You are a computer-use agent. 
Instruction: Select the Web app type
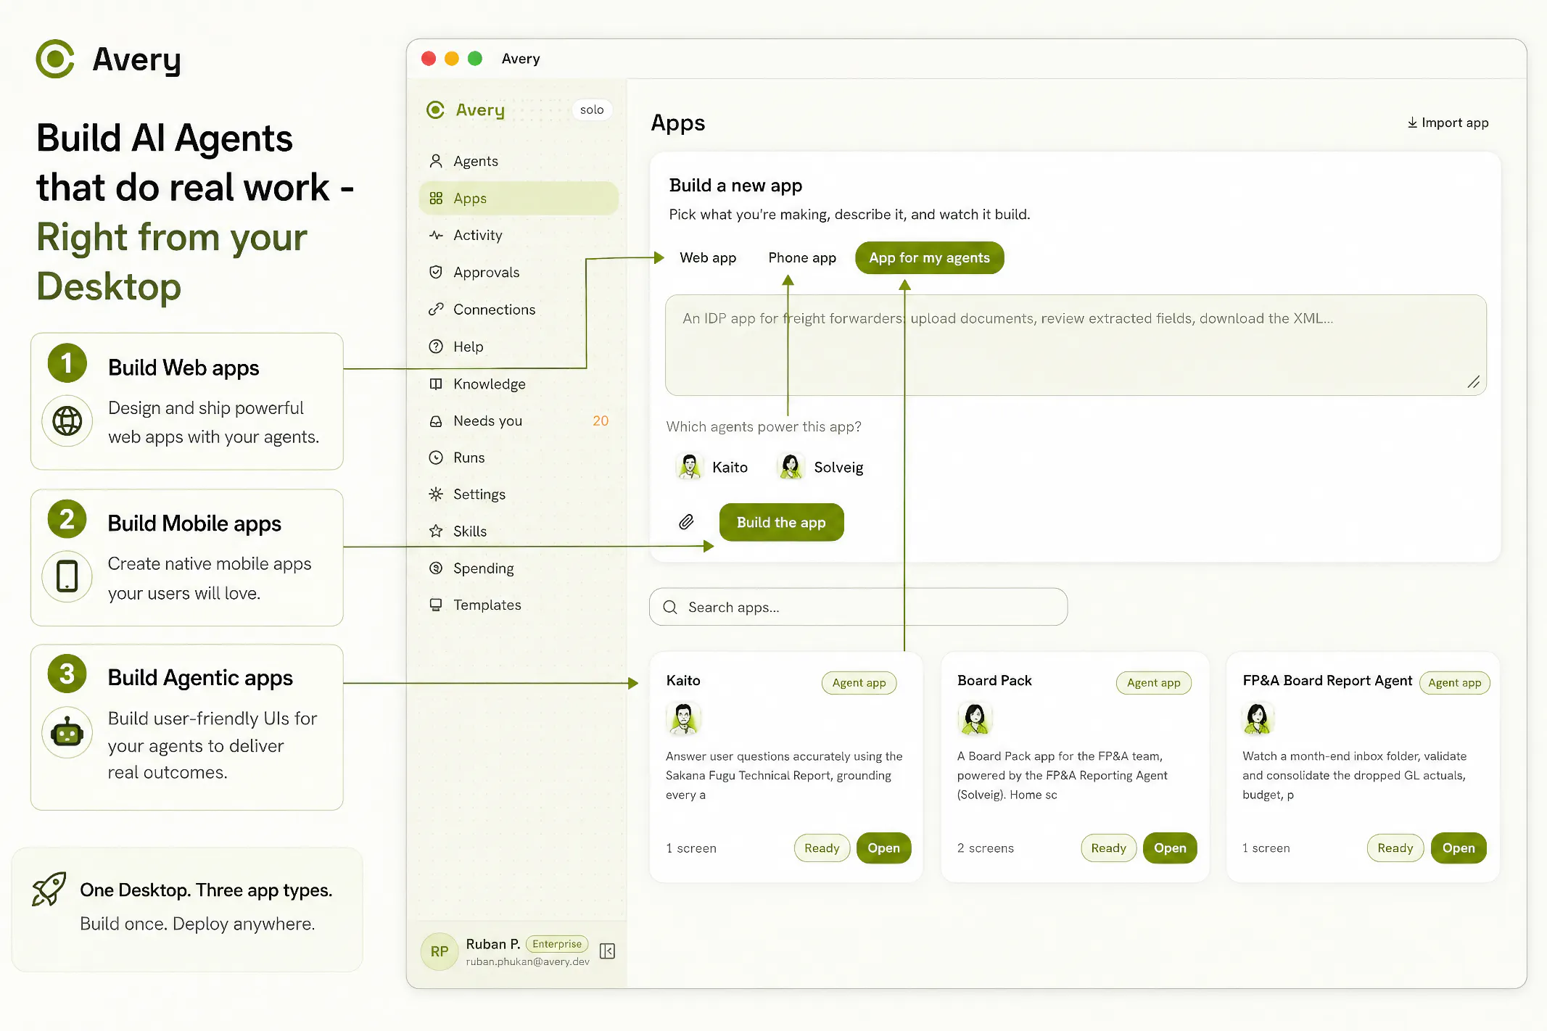coord(708,257)
